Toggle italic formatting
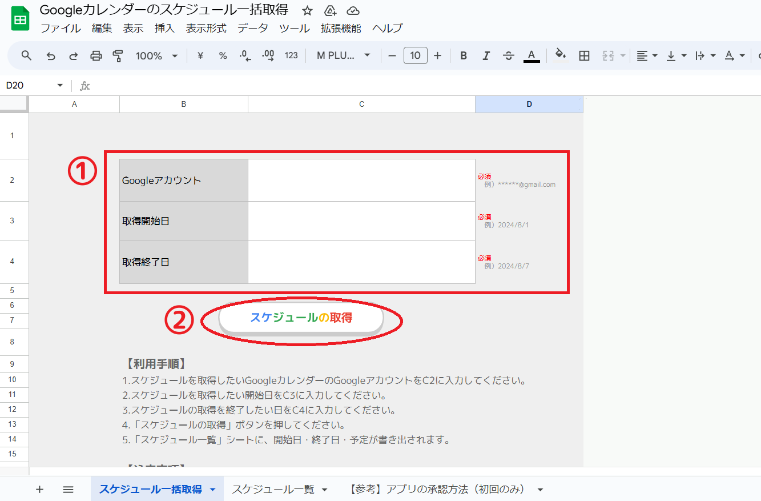Image resolution: width=761 pixels, height=501 pixels. coord(486,55)
